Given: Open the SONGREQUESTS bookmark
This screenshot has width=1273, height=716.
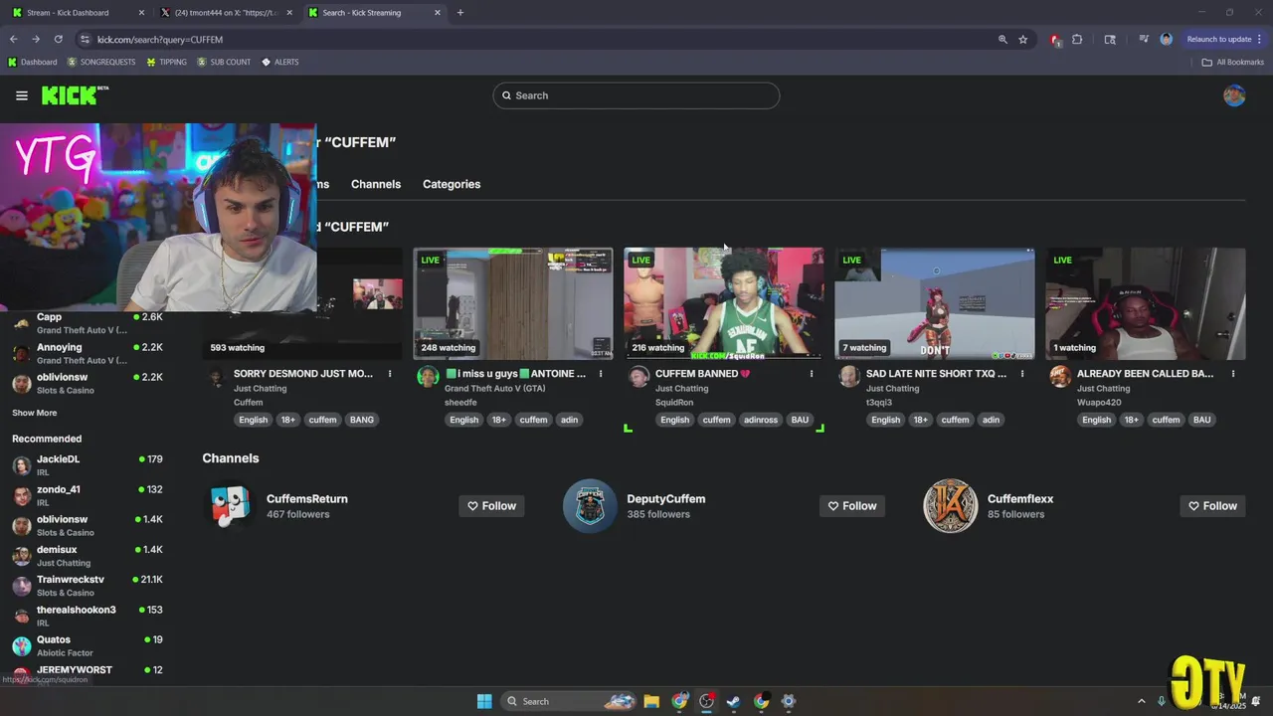Looking at the screenshot, I should [101, 62].
